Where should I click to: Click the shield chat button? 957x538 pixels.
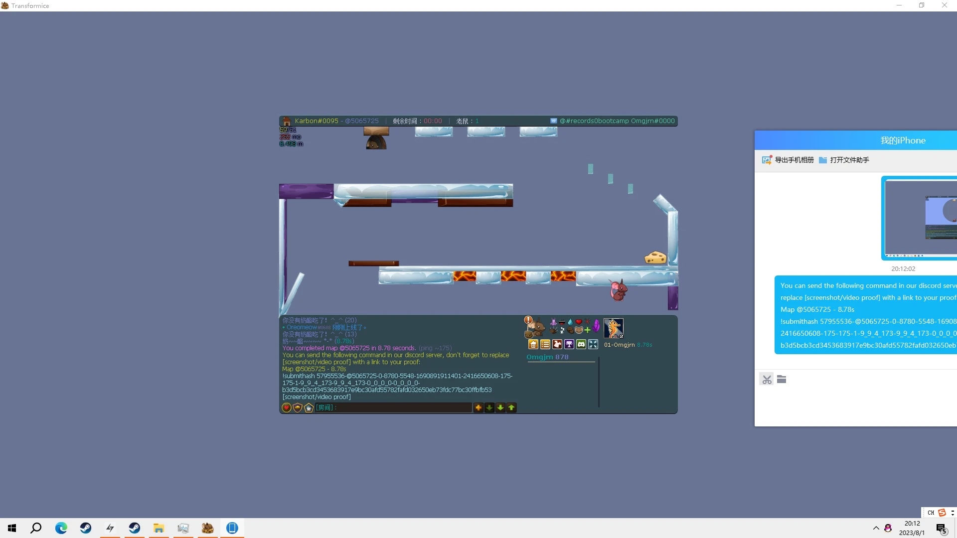point(298,407)
